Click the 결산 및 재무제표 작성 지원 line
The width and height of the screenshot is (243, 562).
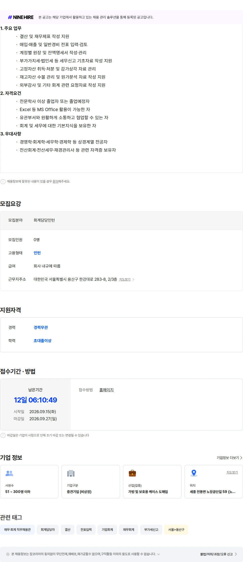click(x=44, y=36)
